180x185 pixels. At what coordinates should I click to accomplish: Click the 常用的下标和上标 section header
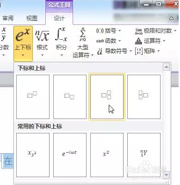(40, 126)
